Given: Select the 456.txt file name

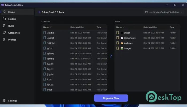Looking at the screenshot, I should pos(50,38).
